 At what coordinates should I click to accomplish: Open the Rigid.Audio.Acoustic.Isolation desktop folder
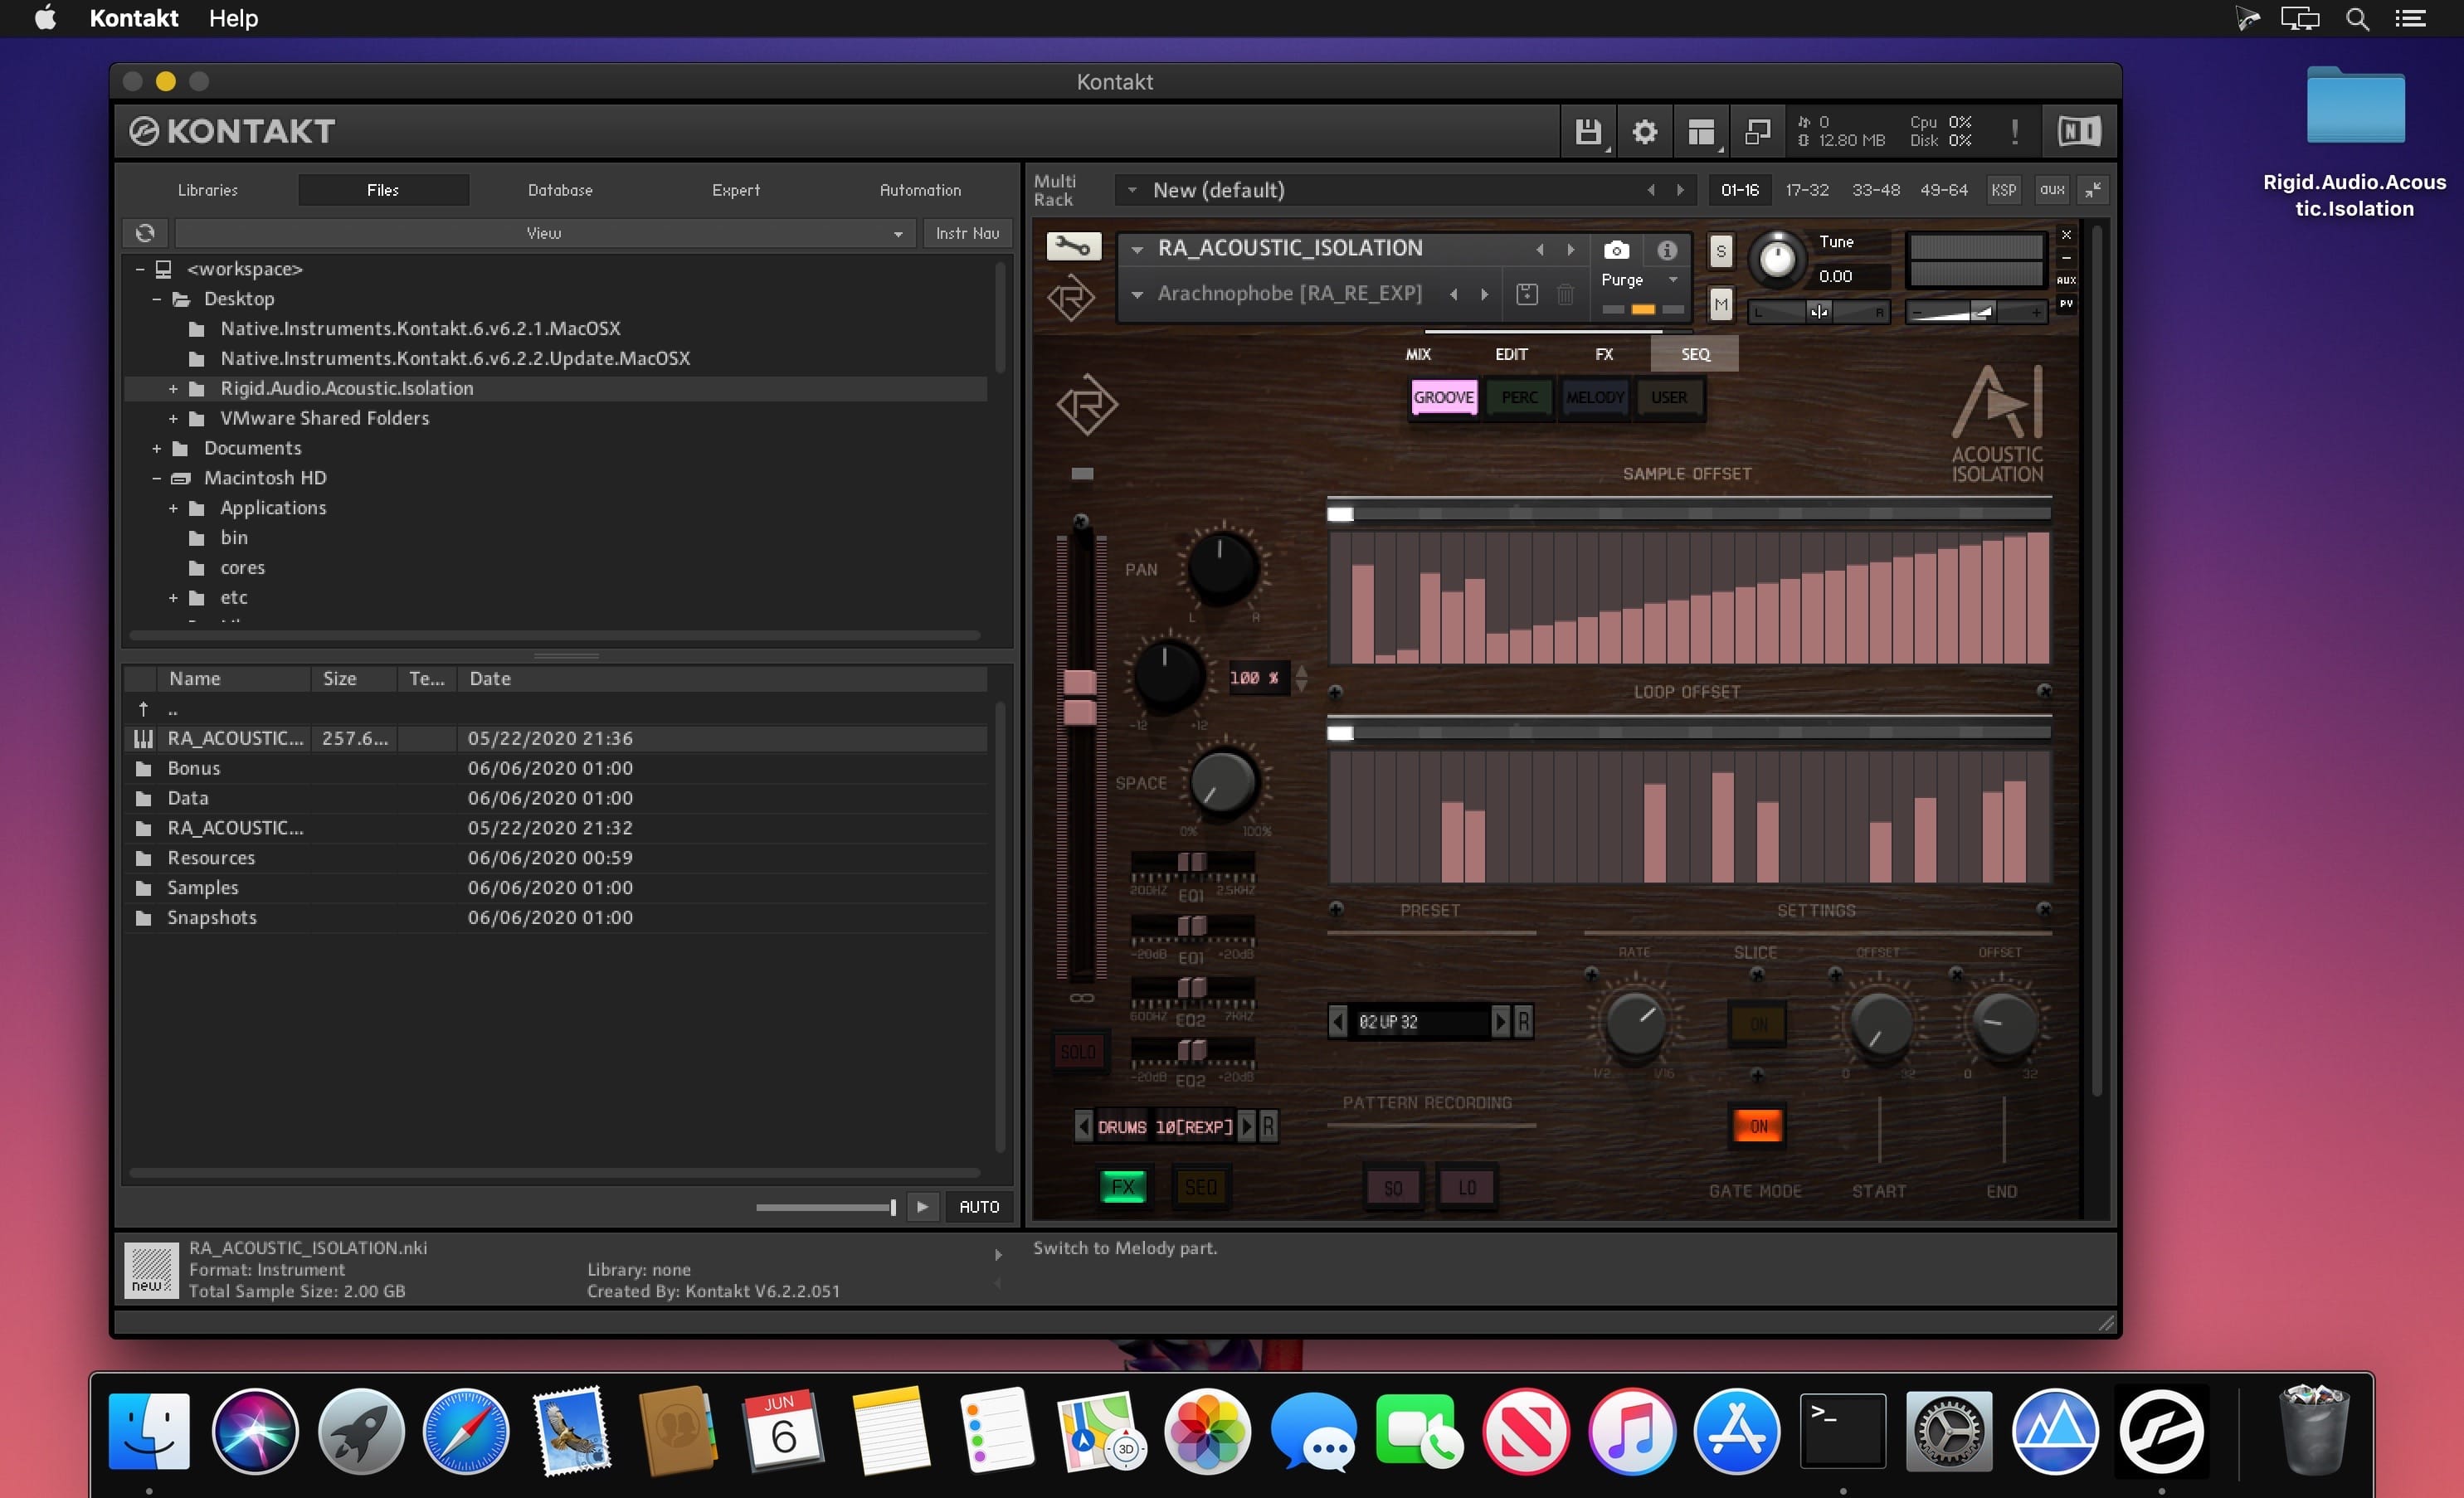[x=2355, y=107]
